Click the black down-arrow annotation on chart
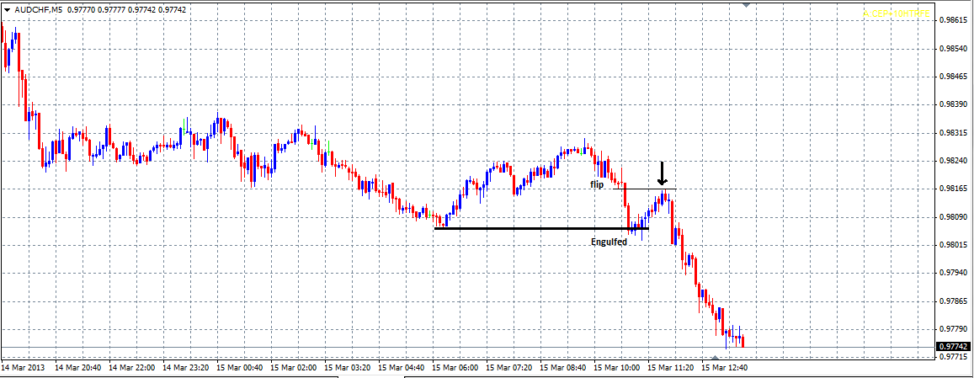 click(662, 173)
